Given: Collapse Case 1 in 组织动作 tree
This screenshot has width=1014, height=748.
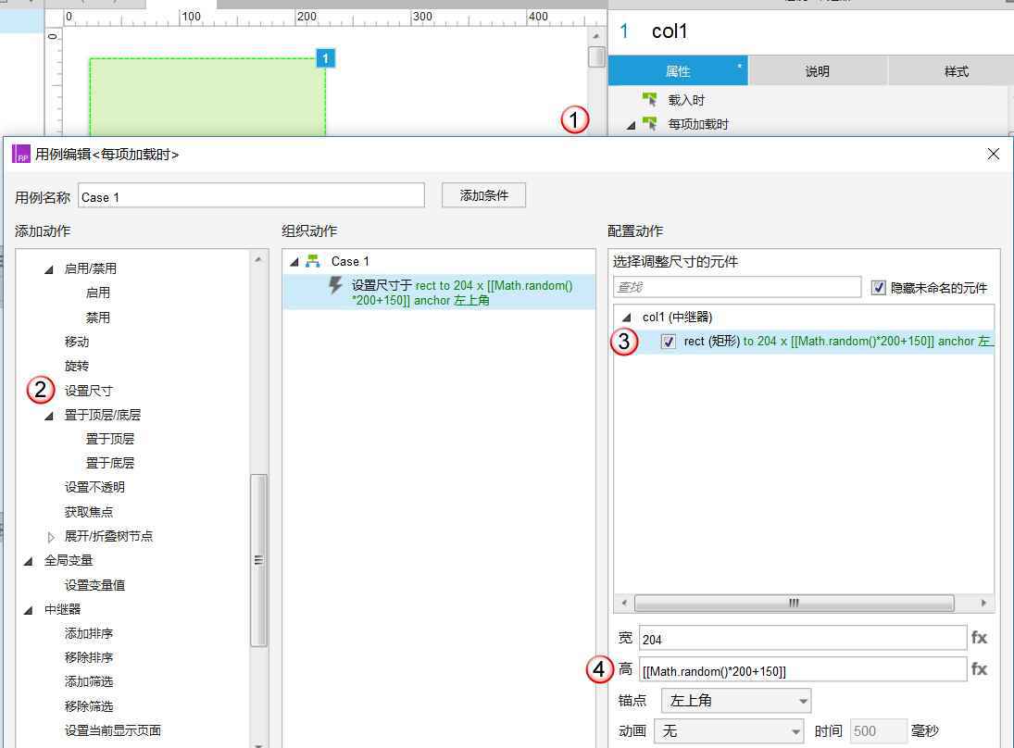Looking at the screenshot, I should [x=294, y=262].
